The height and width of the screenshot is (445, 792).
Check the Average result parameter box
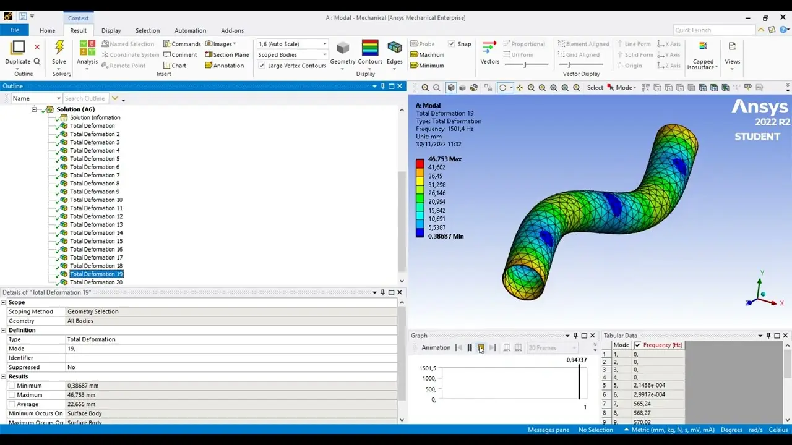(x=12, y=404)
